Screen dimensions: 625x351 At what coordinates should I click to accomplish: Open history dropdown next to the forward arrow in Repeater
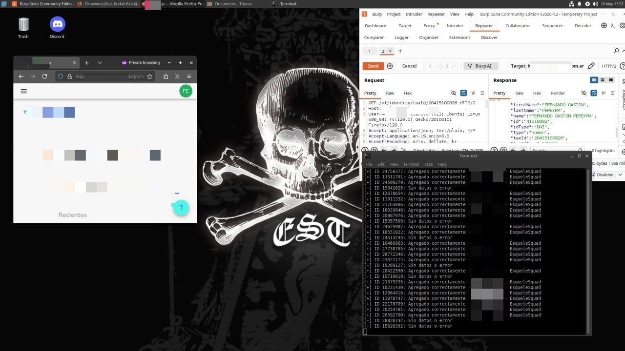point(454,66)
